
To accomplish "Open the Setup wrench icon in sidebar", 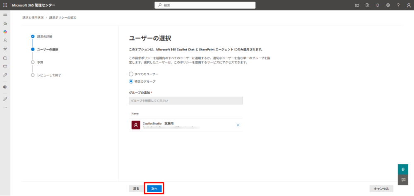I will click(x=5, y=75).
